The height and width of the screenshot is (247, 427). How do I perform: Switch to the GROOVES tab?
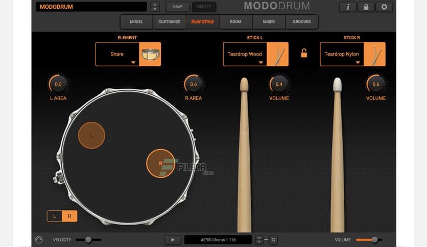[302, 22]
